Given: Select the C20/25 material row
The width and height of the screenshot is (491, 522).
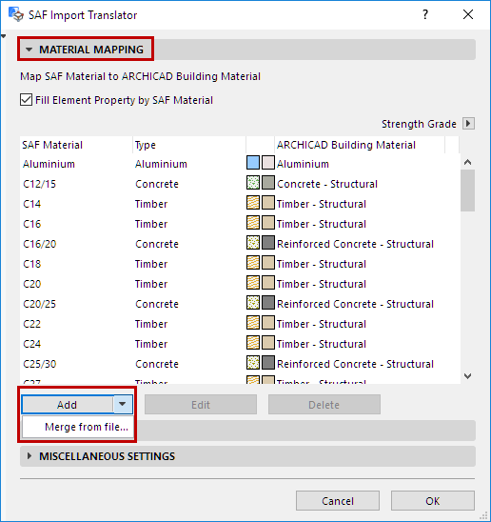Looking at the screenshot, I should [x=240, y=304].
